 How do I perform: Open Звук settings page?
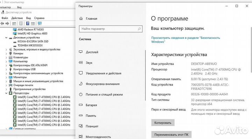[89, 63]
